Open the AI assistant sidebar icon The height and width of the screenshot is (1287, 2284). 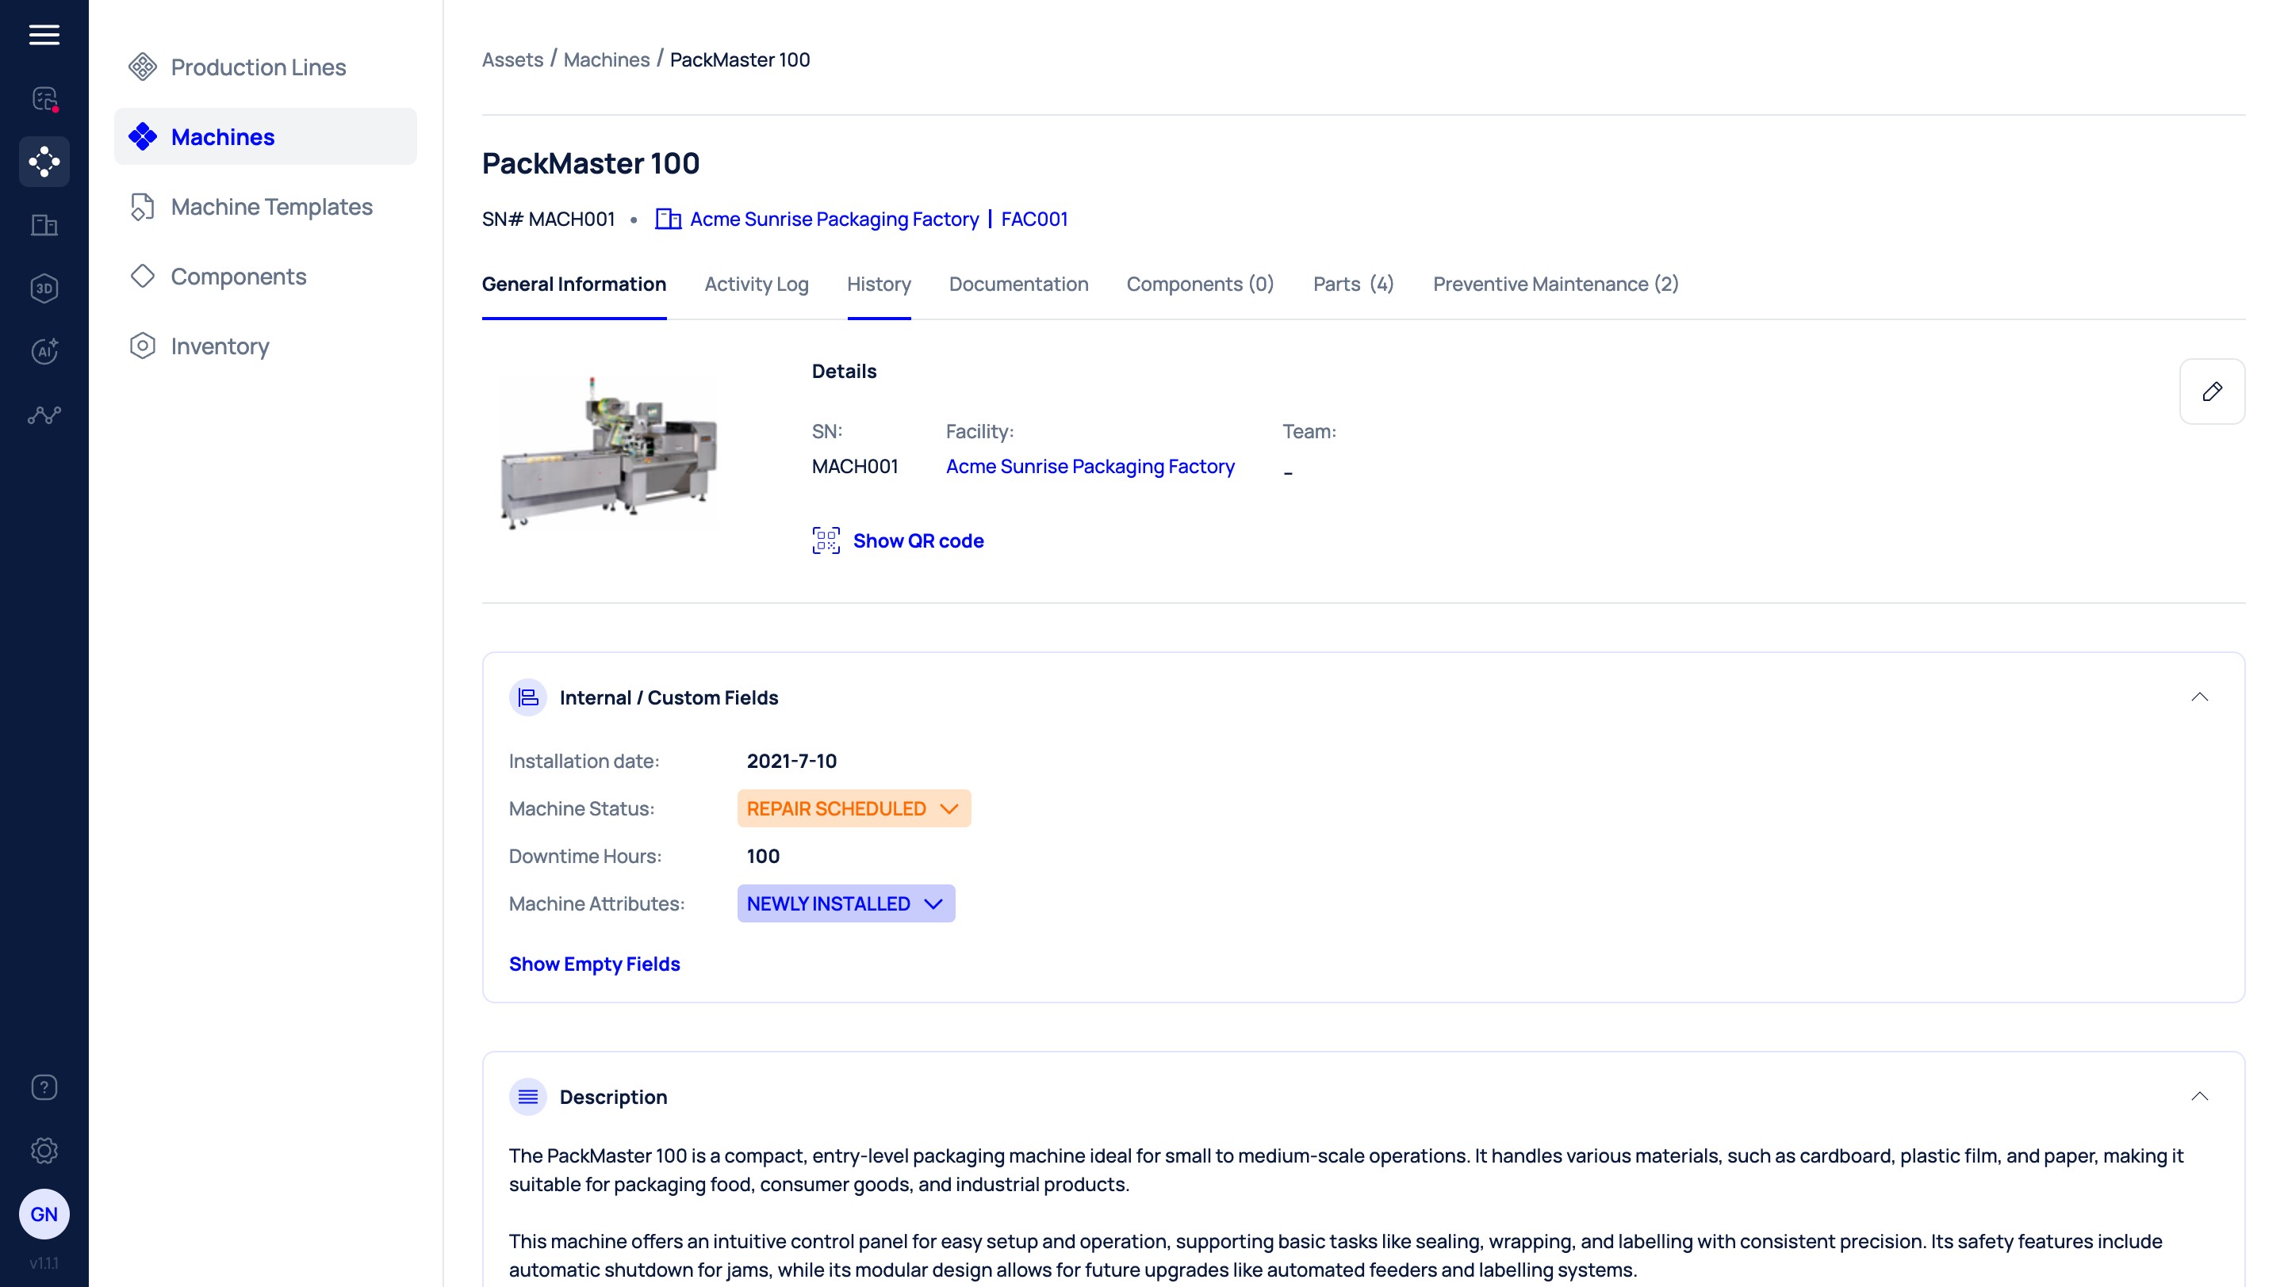click(x=44, y=351)
